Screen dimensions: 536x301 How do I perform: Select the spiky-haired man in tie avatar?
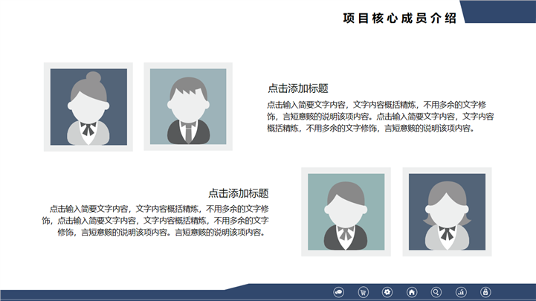pos(188,107)
